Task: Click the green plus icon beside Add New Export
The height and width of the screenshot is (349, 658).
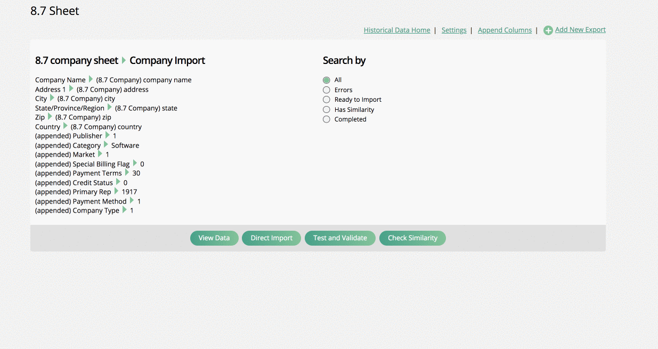Action: [x=548, y=31]
